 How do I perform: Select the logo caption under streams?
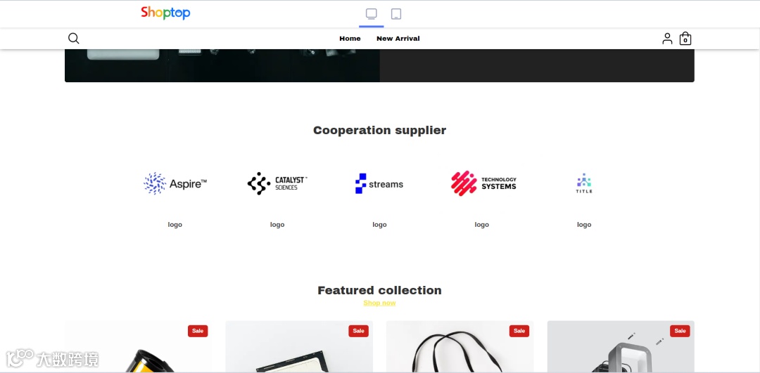coord(379,225)
